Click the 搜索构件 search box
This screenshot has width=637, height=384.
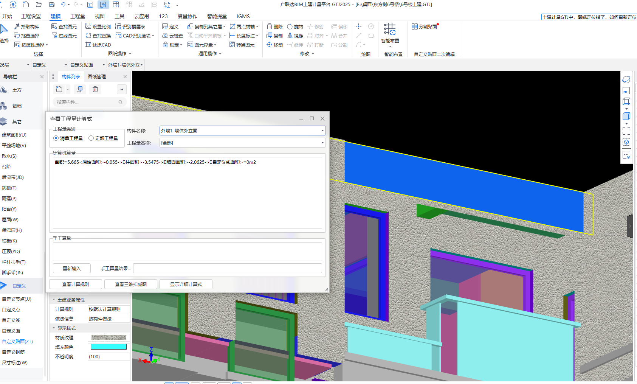(x=90, y=102)
